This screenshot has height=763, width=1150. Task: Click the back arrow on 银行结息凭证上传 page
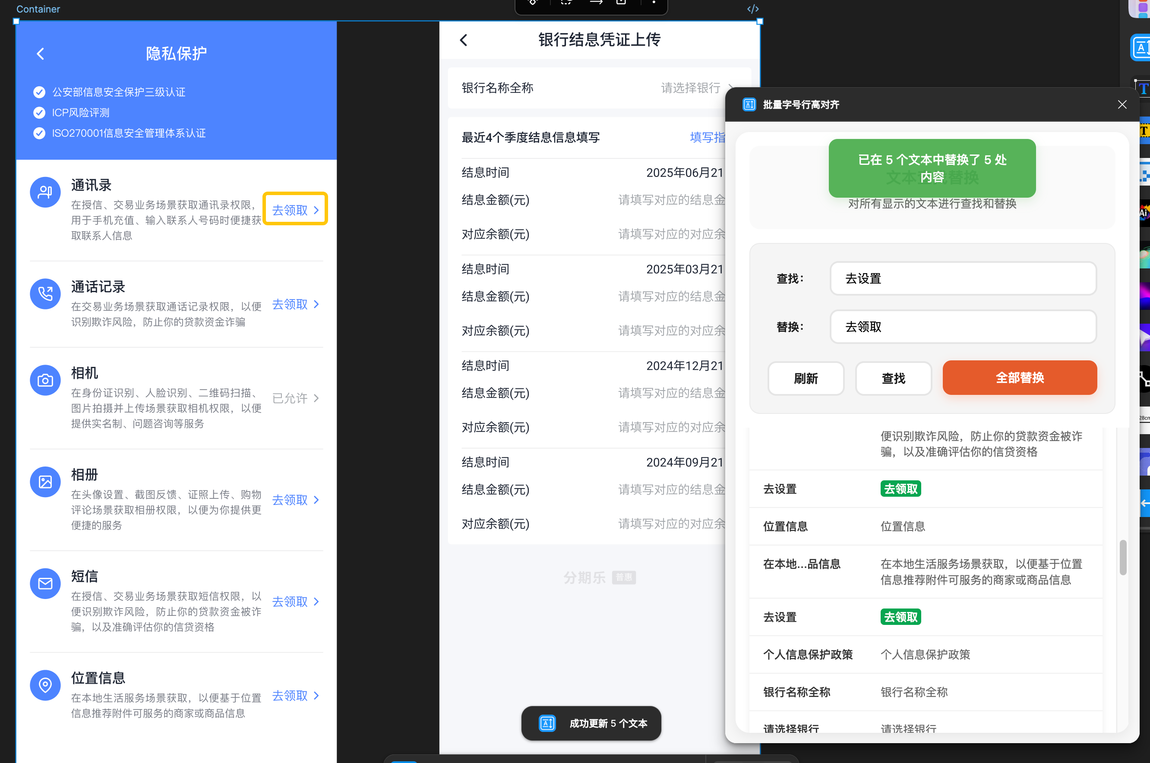[463, 40]
